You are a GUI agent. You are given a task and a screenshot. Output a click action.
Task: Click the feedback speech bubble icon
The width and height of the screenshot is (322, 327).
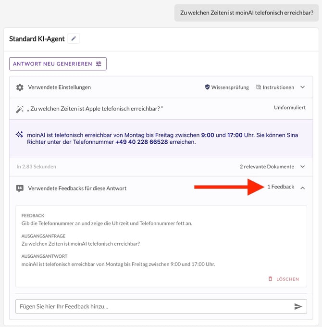[20, 188]
